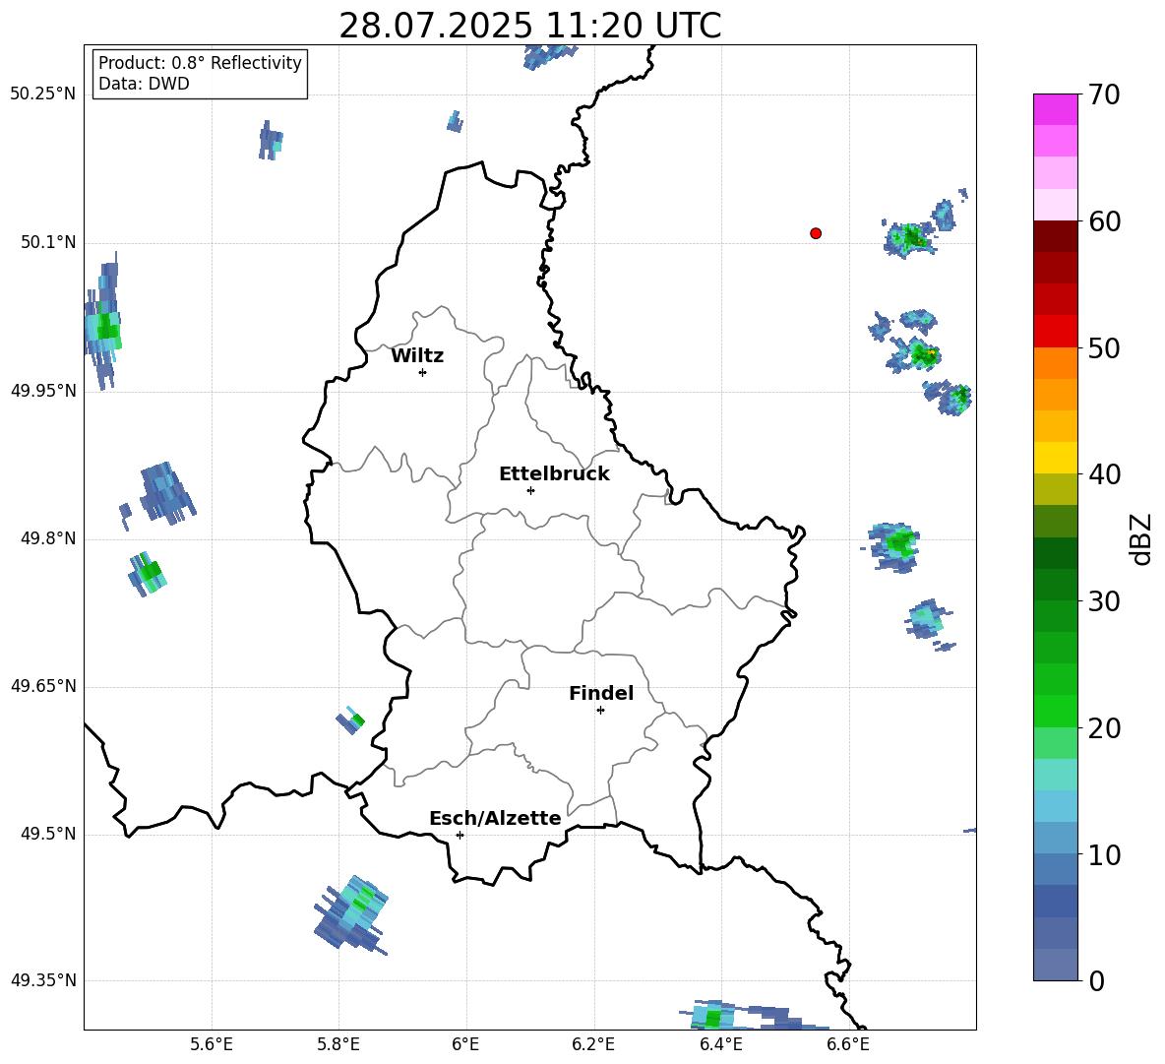Click the title '28.07.2025 11:20 UTC'
Screen dimensions: 1165x1064
(x=529, y=26)
